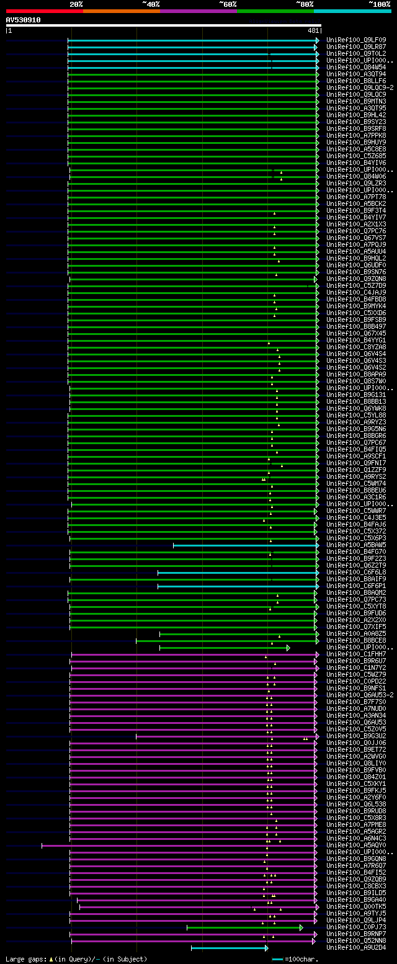The width and height of the screenshot is (397, 964).
Task: Select hit label UniRef100_A9U2D4
Action: click(356, 947)
